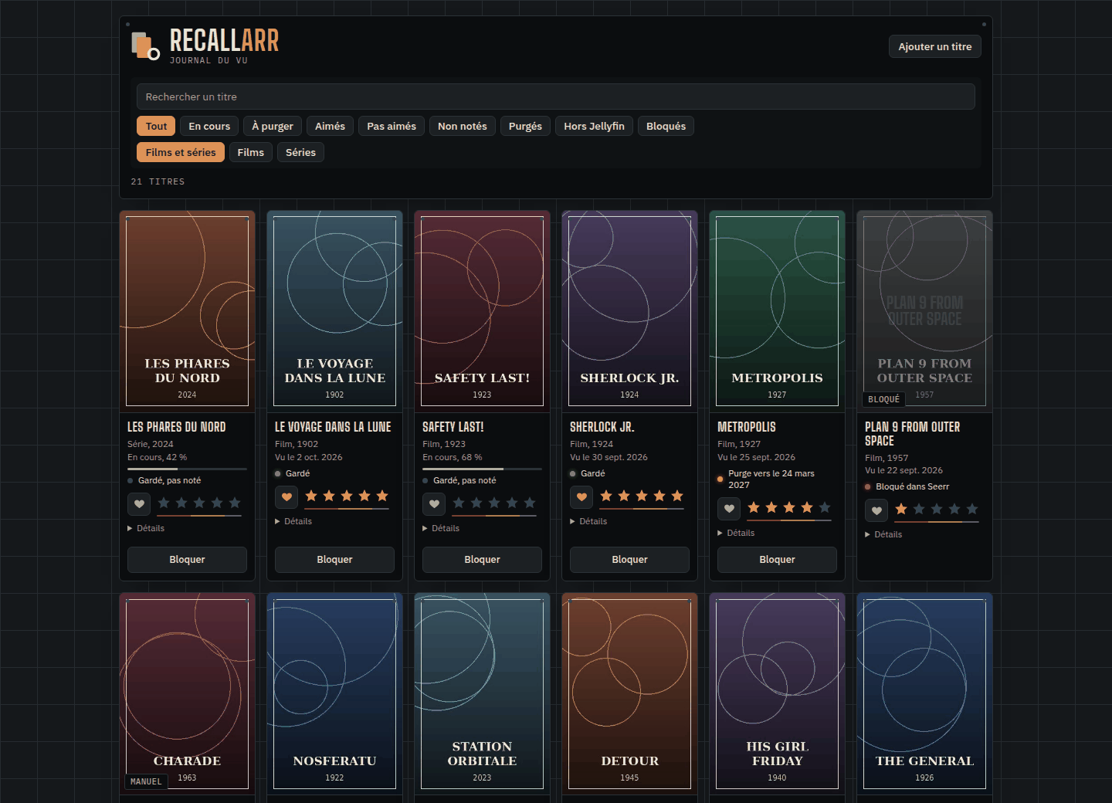Viewport: 1112px width, 803px height.
Task: Mark Metropolis as loved with the heart
Action: pyautogui.click(x=729, y=509)
